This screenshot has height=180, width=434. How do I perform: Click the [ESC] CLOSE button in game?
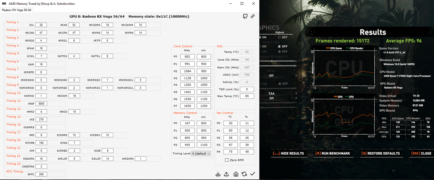coord(421,153)
